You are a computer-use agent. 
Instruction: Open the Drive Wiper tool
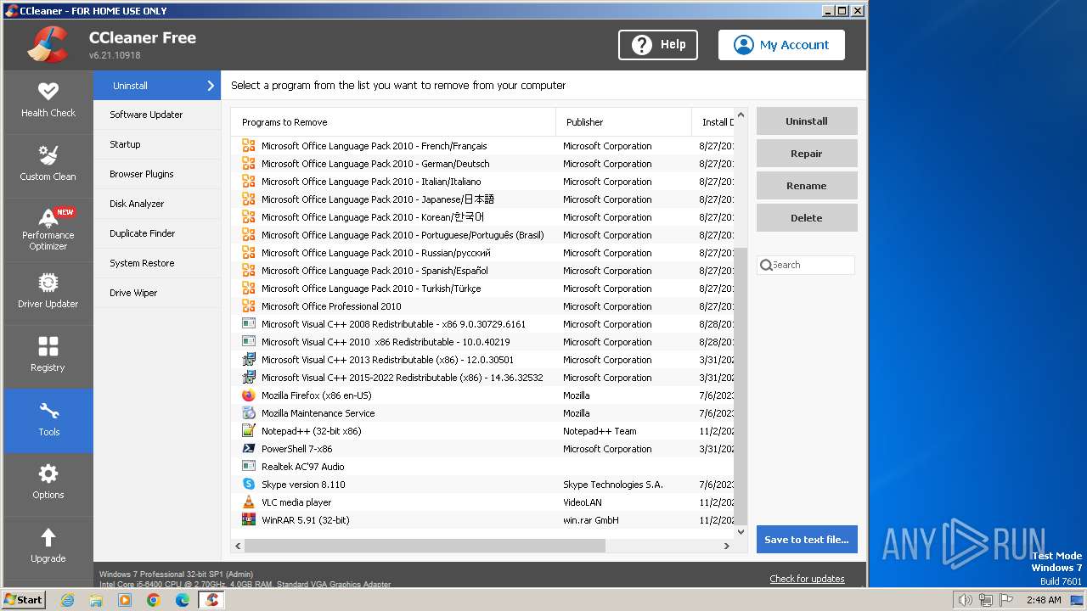(x=157, y=293)
